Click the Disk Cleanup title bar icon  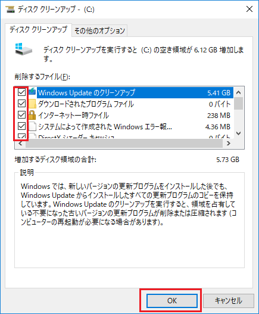coord(10,9)
